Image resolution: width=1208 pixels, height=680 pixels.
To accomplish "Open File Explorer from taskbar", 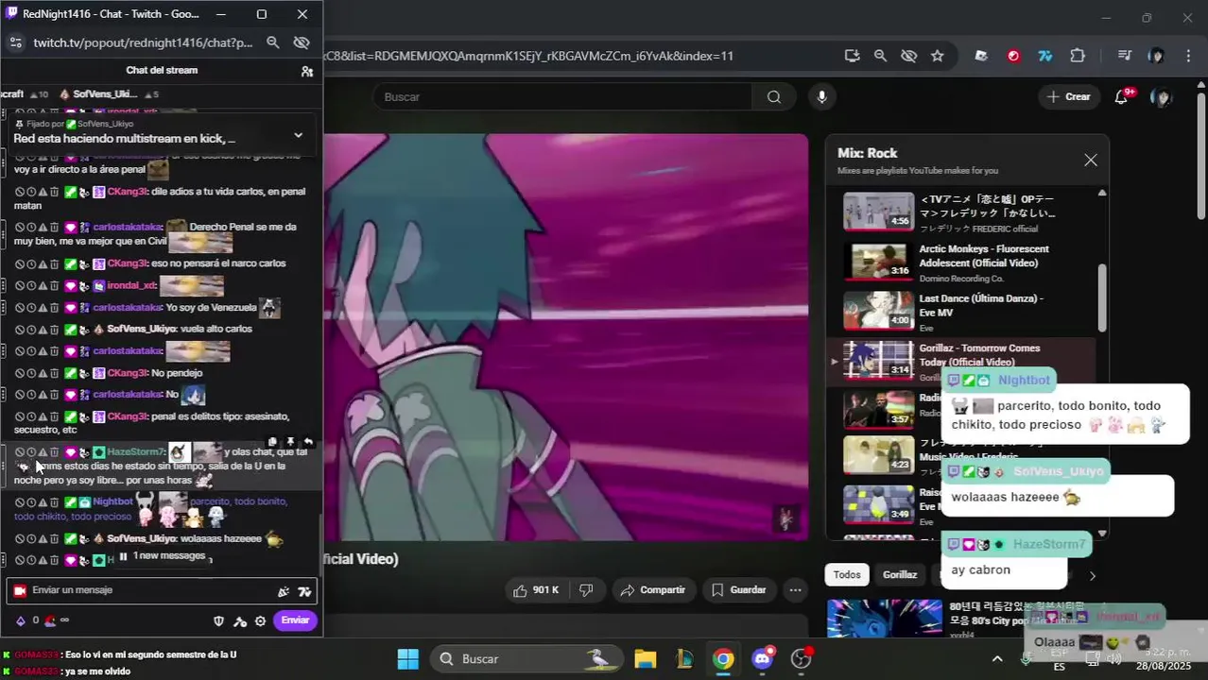I will pyautogui.click(x=645, y=658).
